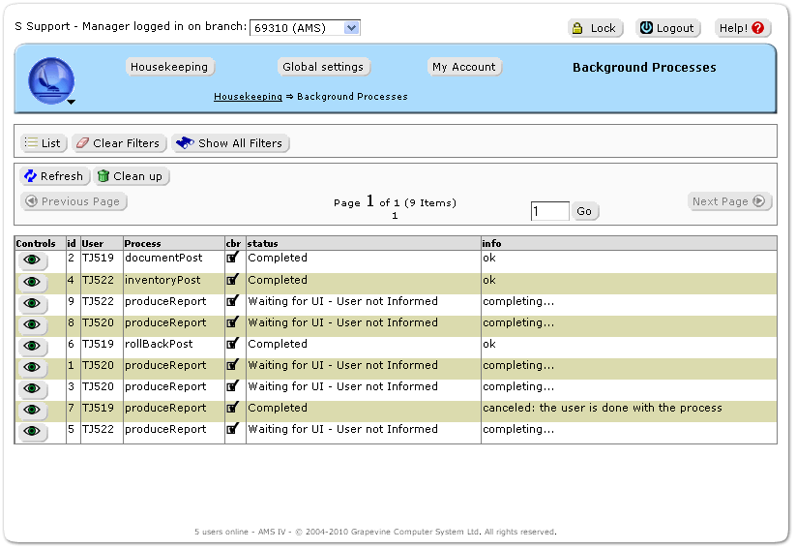Image resolution: width=796 pixels, height=550 pixels.
Task: View details of inventoryPost process
Action: click(32, 282)
